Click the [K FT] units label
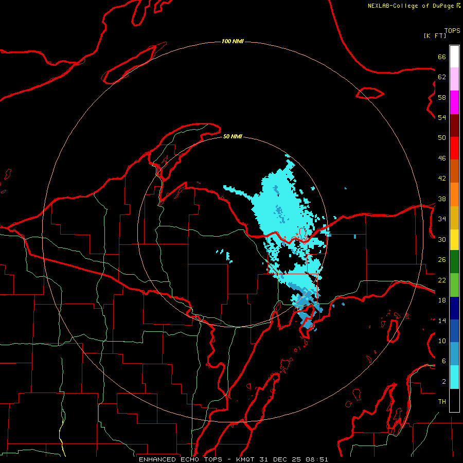Viewport: 463px width, 463px height. pos(435,35)
